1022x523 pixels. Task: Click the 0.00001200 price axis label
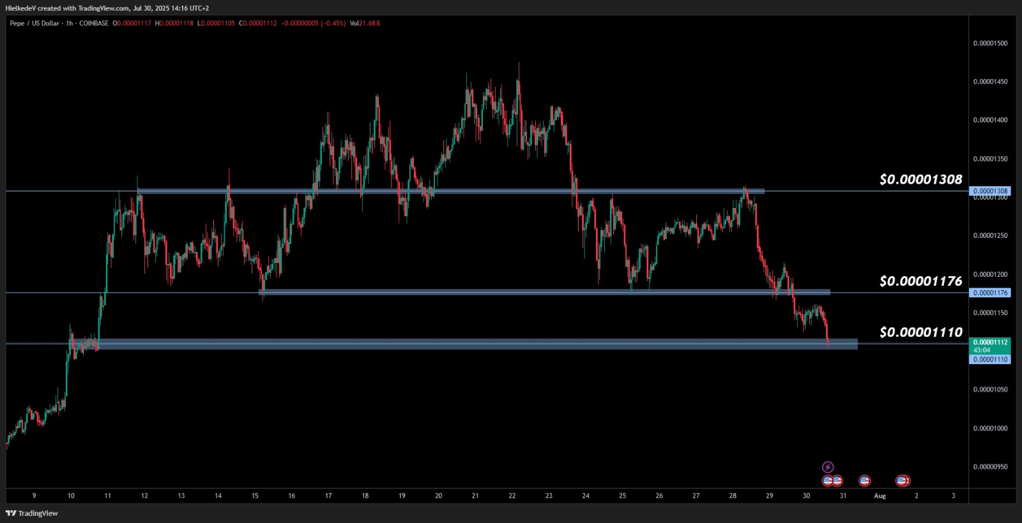(990, 274)
